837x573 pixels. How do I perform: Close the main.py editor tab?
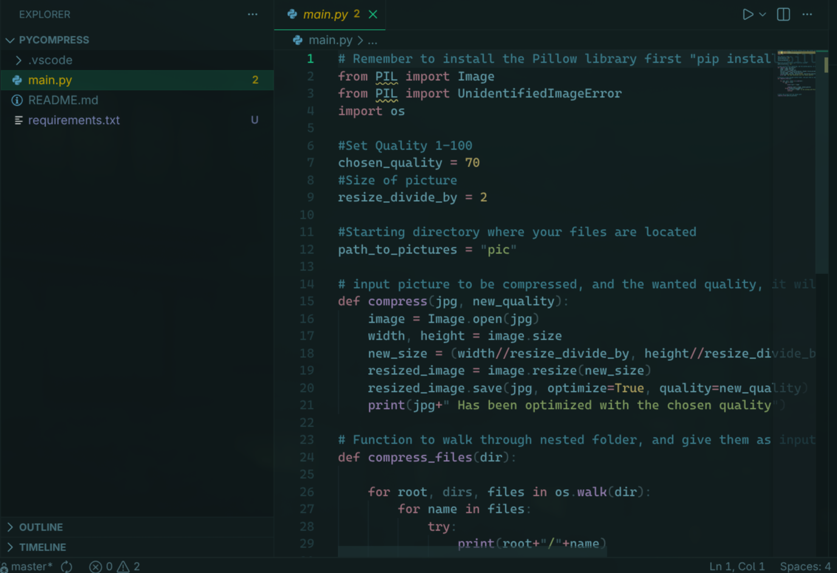tap(373, 14)
